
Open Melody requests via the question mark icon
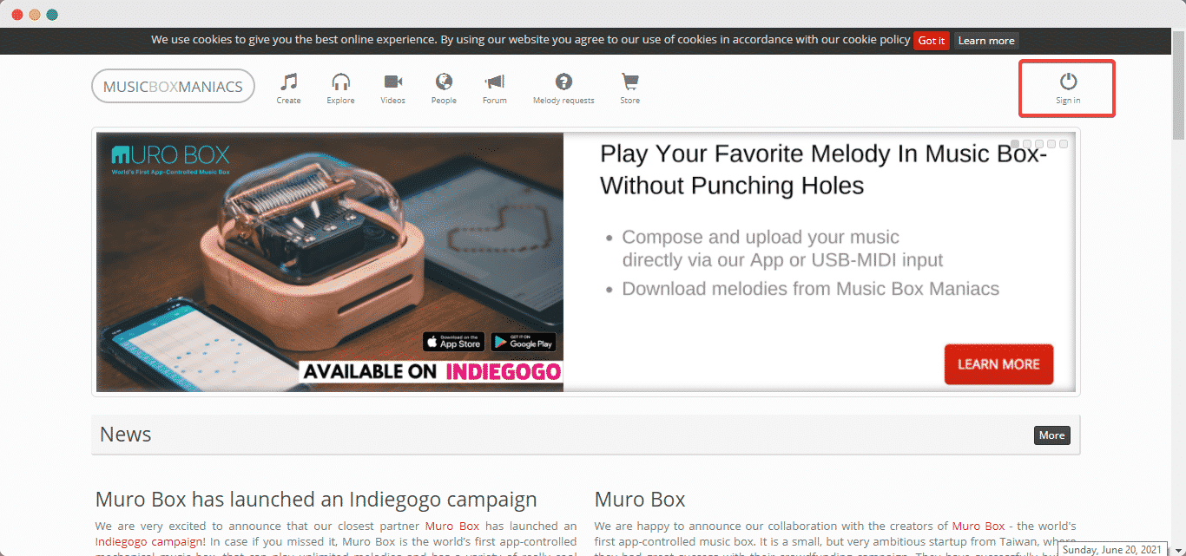[x=563, y=82]
